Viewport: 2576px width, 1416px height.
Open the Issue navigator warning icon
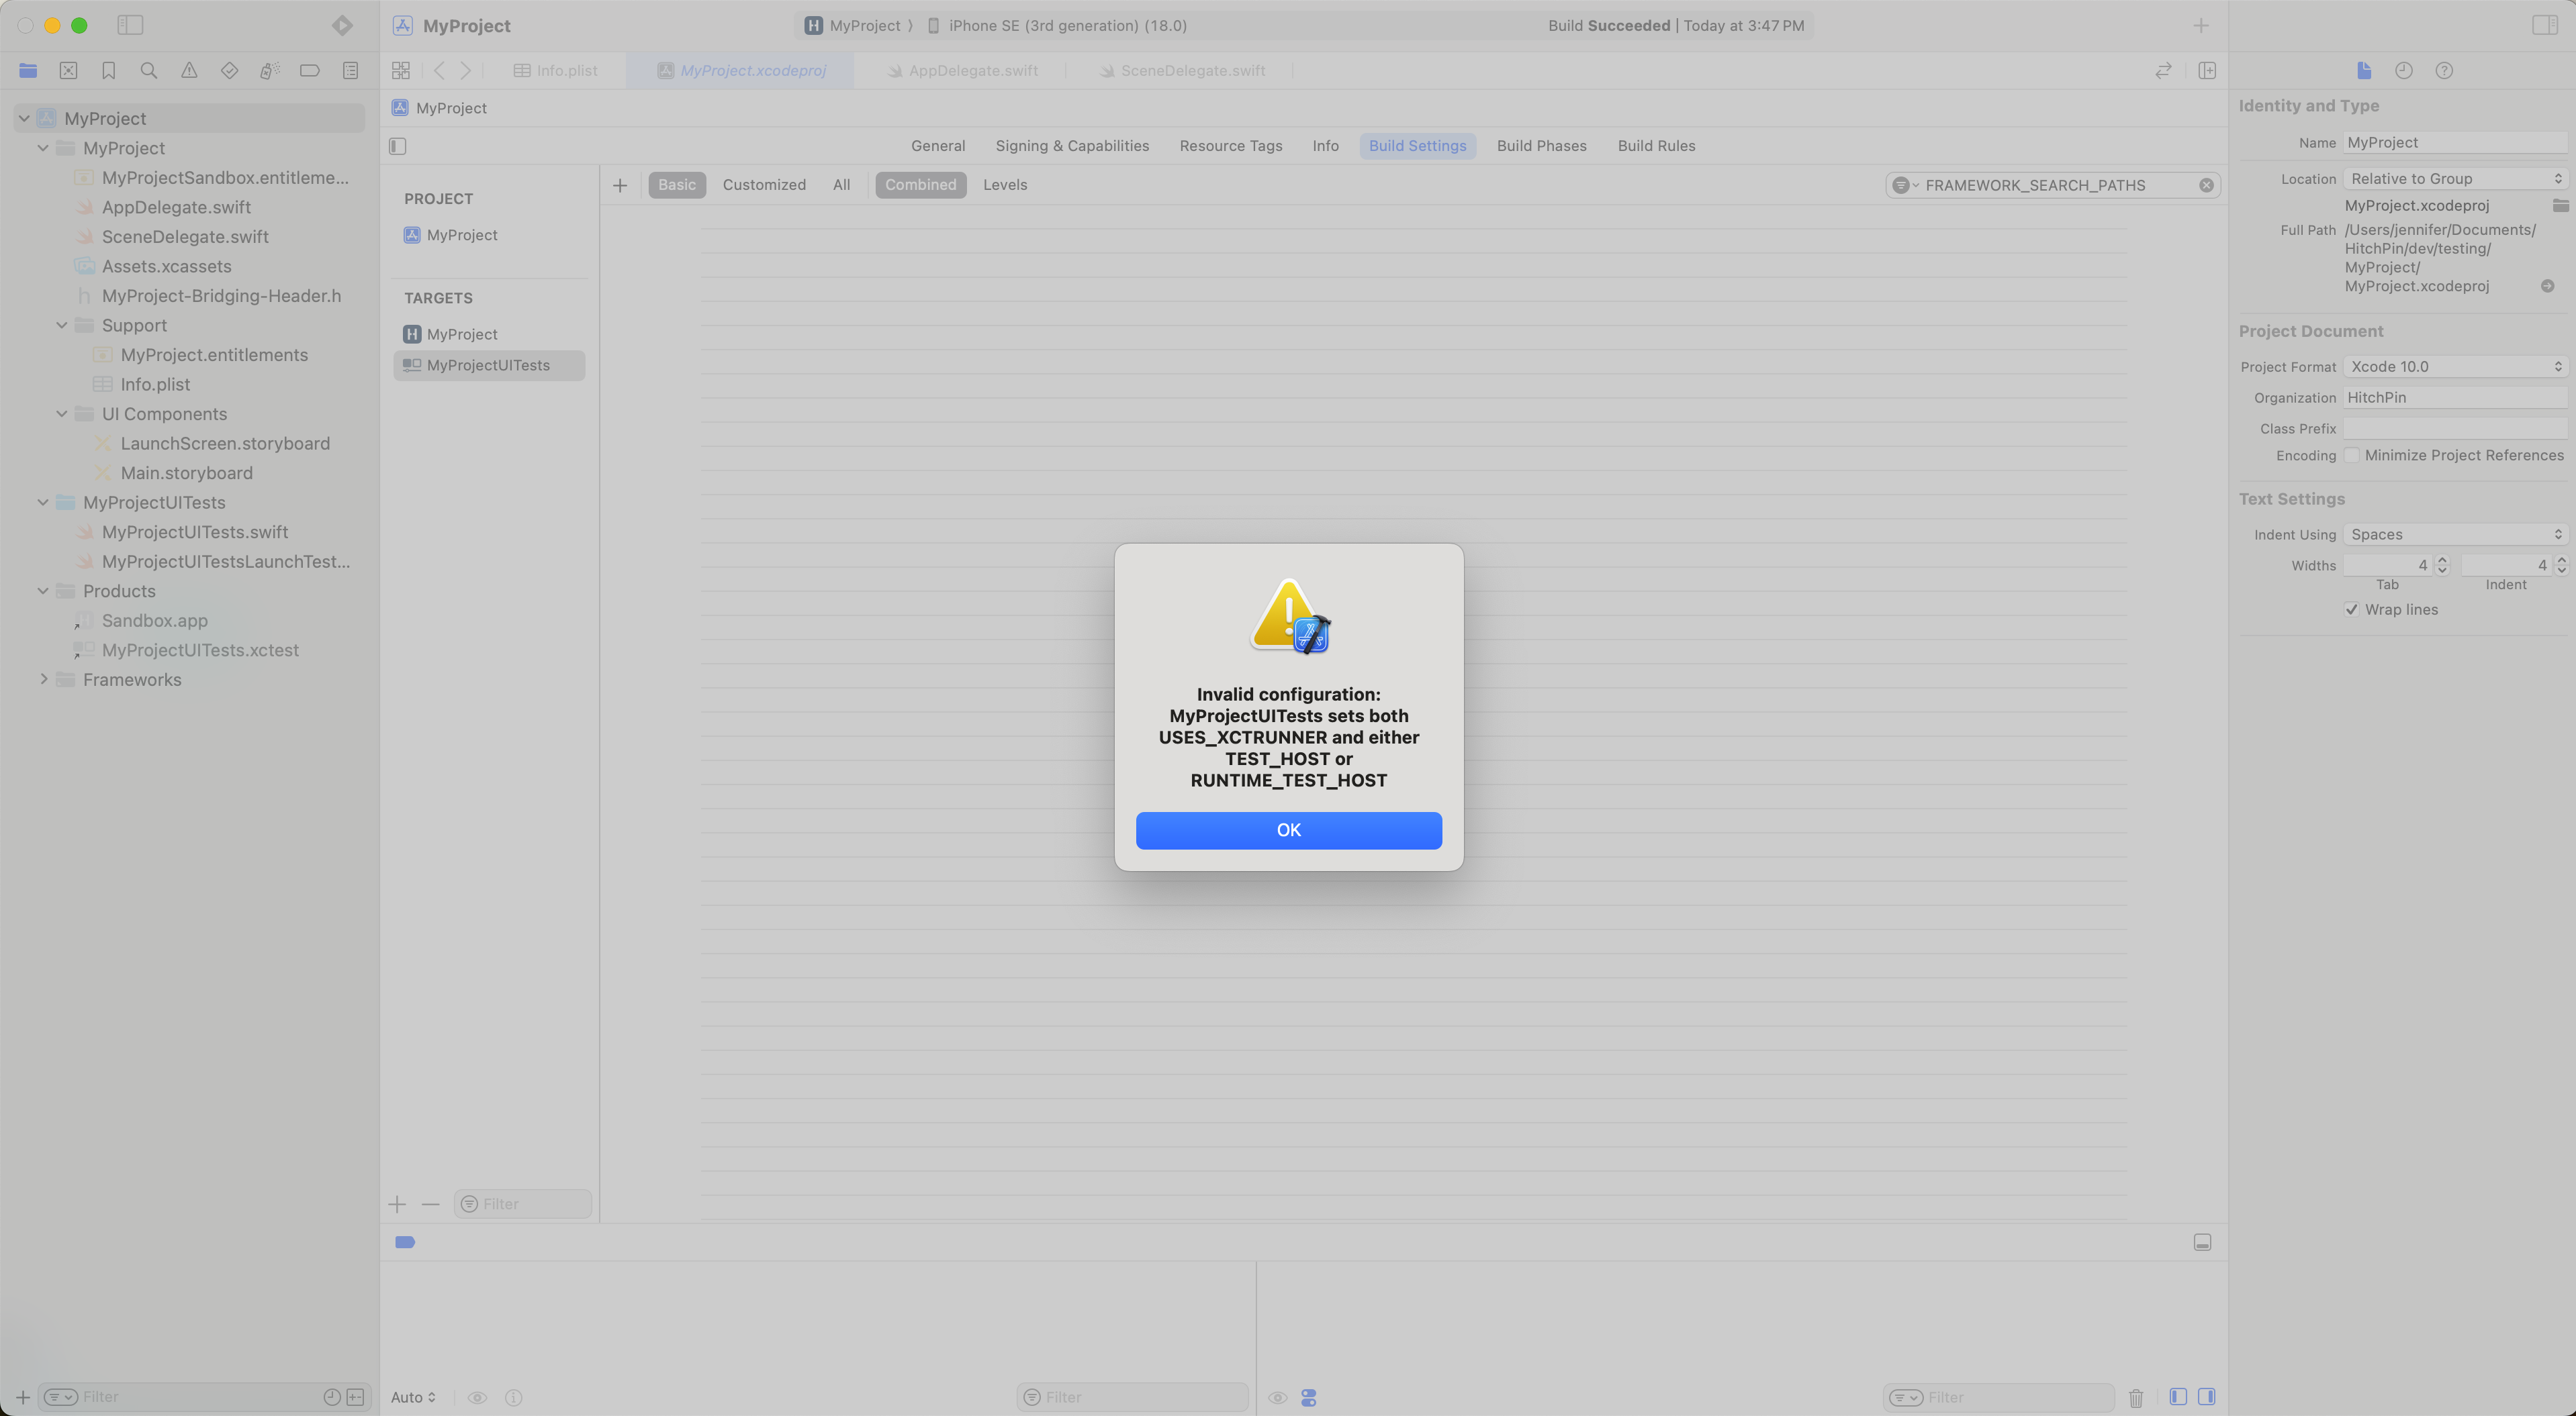tap(189, 70)
